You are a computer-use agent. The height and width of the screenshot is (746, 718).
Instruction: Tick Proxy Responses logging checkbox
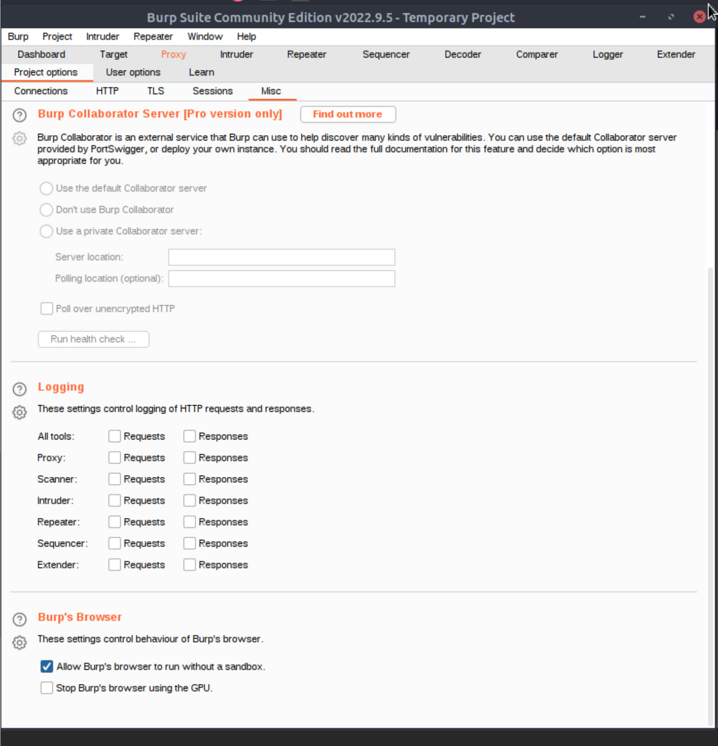pos(189,457)
